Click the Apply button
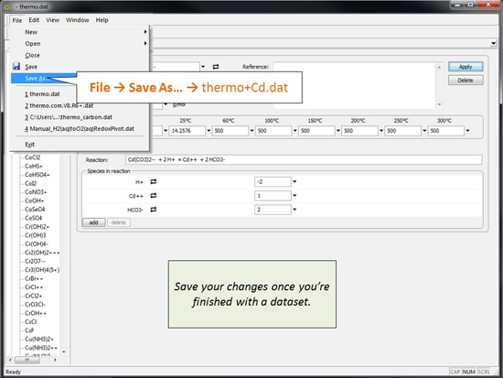This screenshot has width=503, height=378. pyautogui.click(x=466, y=67)
